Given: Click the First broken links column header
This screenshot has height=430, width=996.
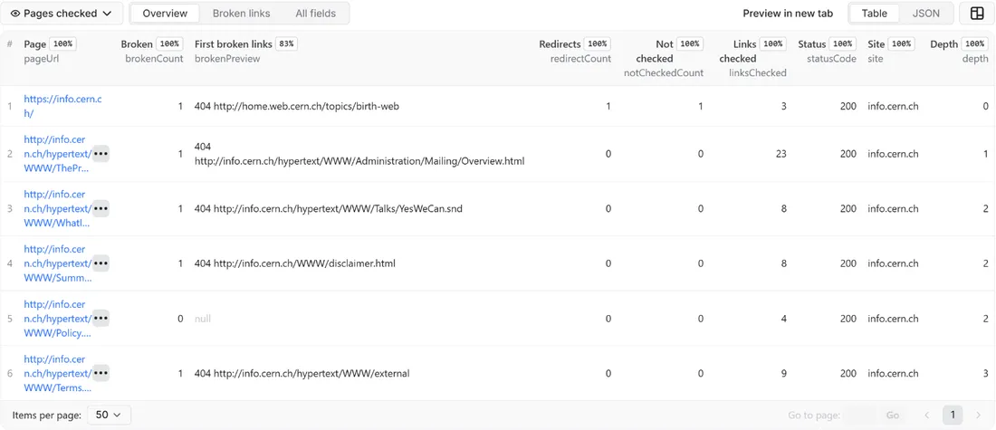Looking at the screenshot, I should coord(233,43).
